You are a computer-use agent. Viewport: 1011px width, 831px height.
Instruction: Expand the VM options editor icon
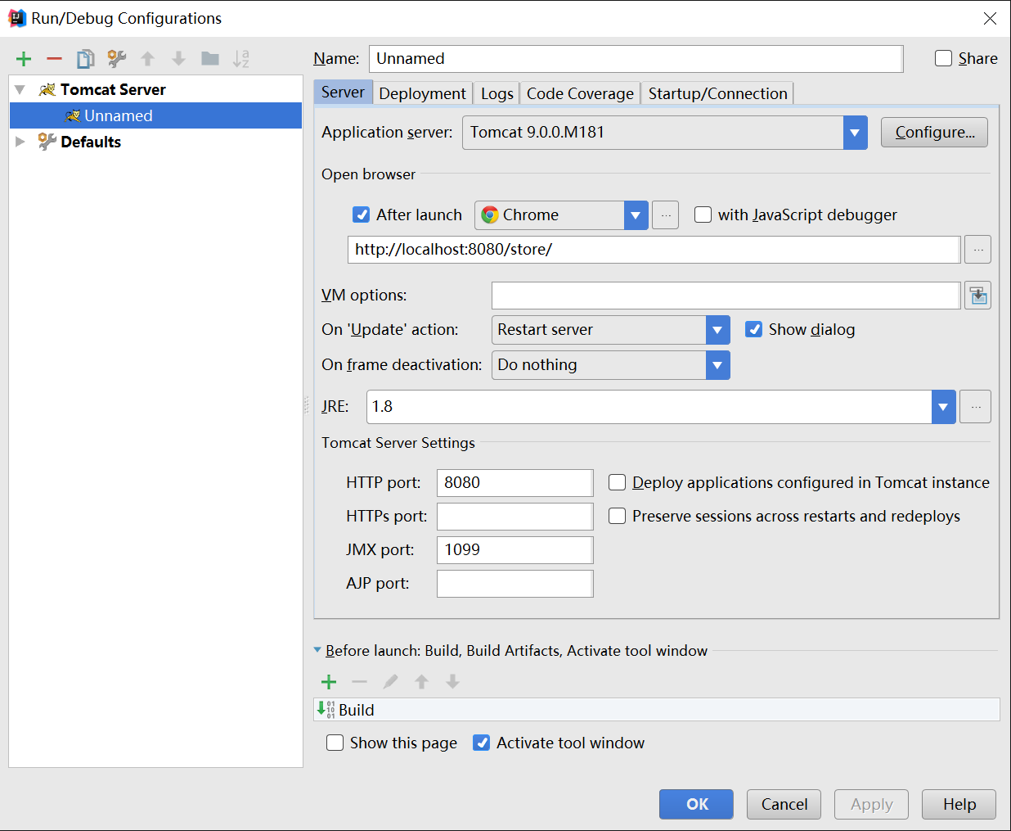click(978, 296)
